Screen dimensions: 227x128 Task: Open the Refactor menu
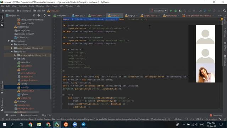[40, 6]
